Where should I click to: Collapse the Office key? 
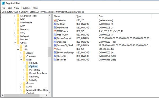pos(15,43)
